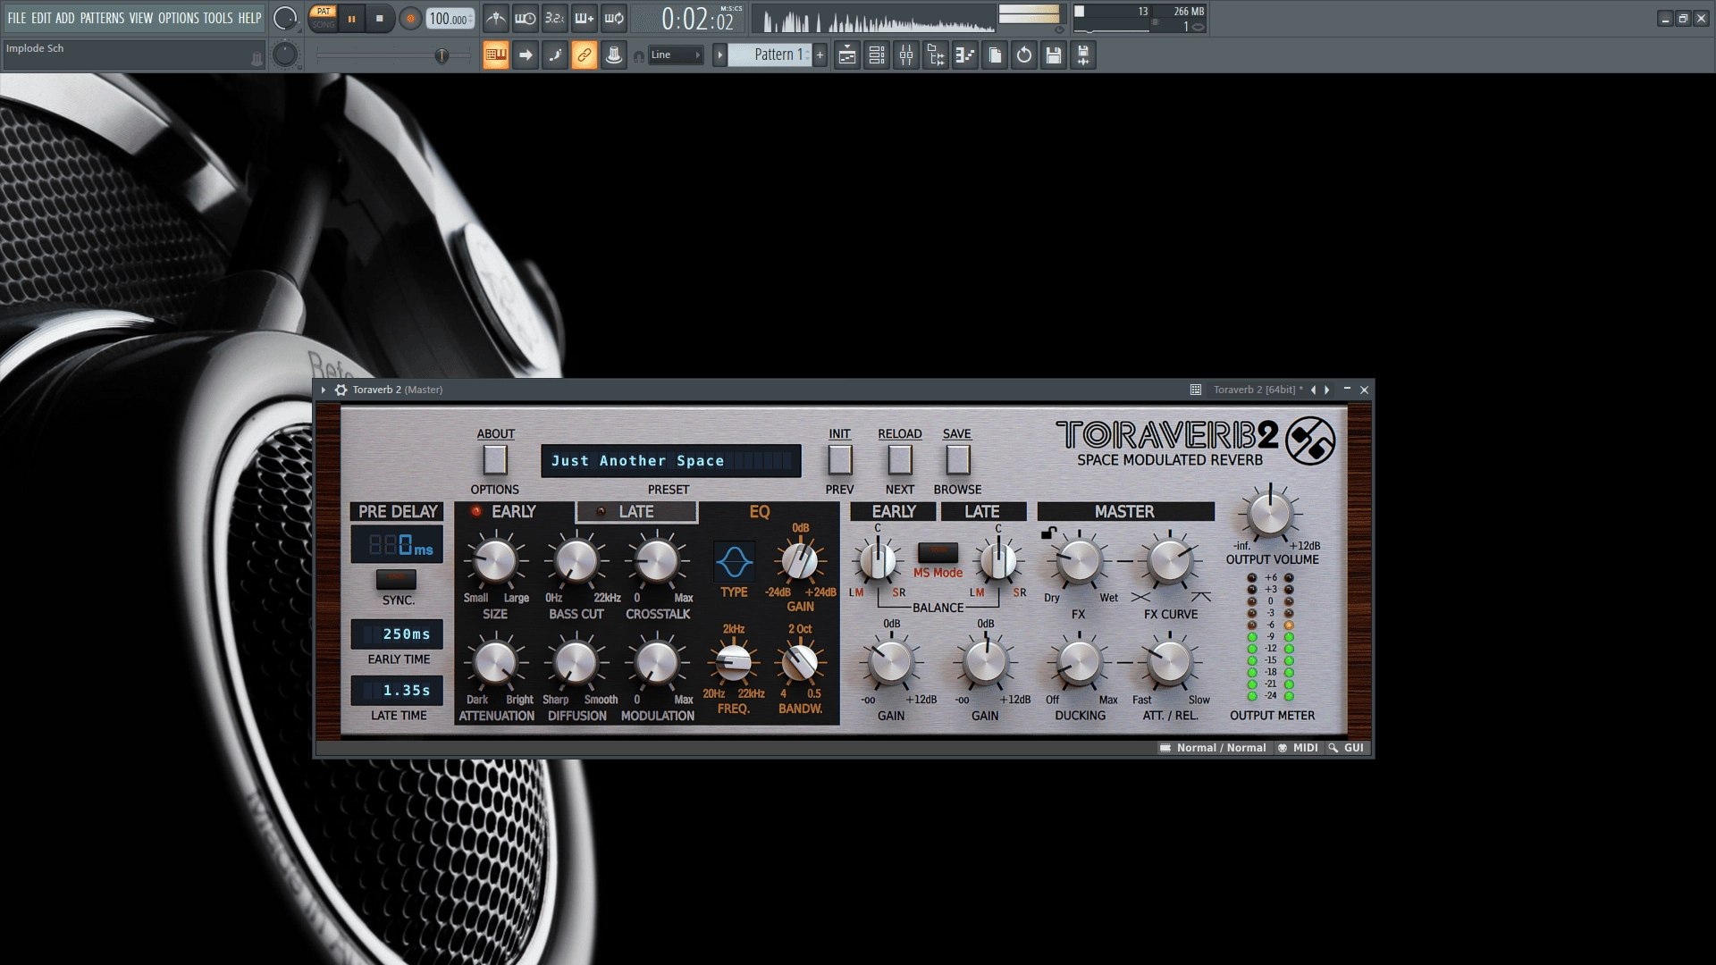Viewport: 1716px width, 965px height.
Task: Add a new pattern with plus button
Action: tap(820, 55)
